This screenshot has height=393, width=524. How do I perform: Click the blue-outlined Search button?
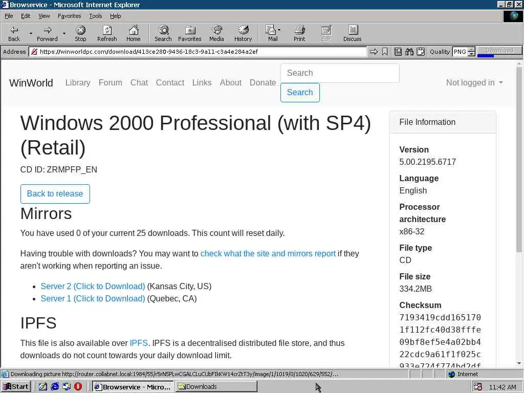point(300,93)
